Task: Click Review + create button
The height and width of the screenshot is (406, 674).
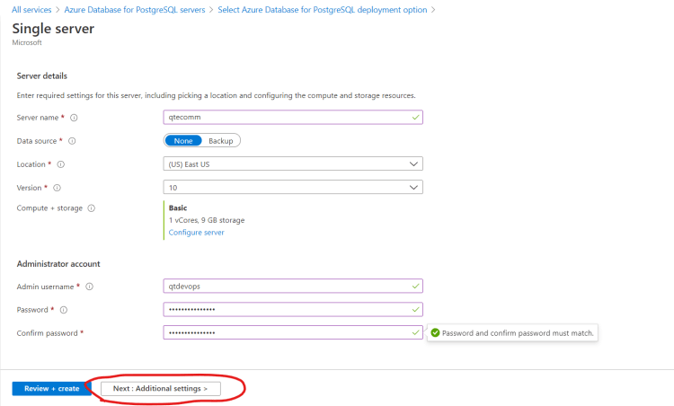Action: point(51,388)
